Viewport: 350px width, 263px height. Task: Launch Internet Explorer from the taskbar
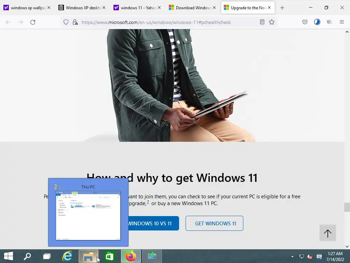coord(67,256)
